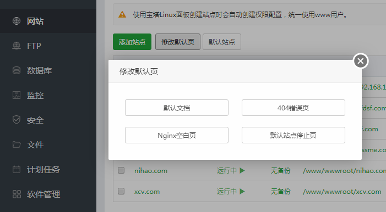
Task: Click the globe icon next to 网站
Action: coord(17,21)
